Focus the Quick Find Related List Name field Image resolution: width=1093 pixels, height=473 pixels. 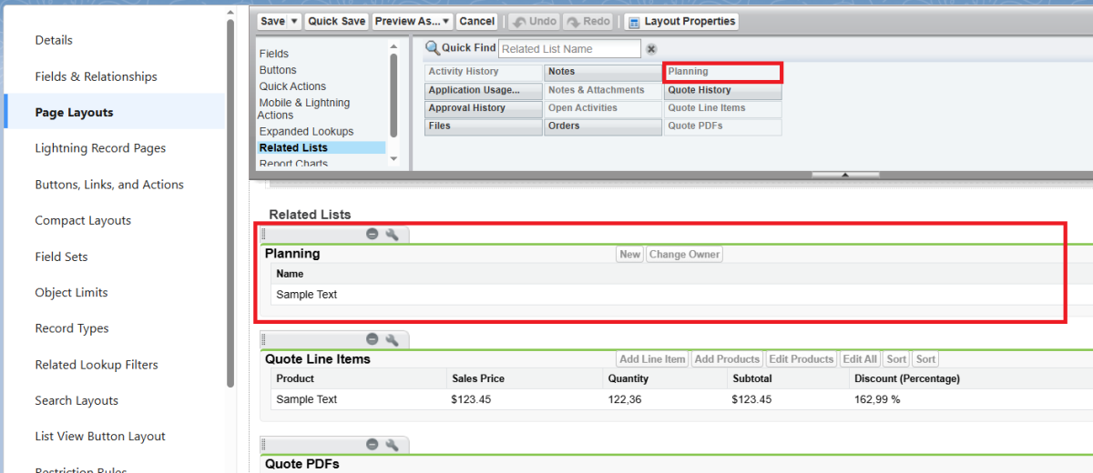coord(569,49)
